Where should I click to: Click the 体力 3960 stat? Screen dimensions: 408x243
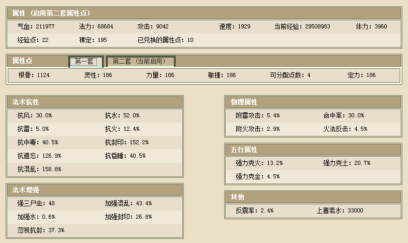coord(371,26)
